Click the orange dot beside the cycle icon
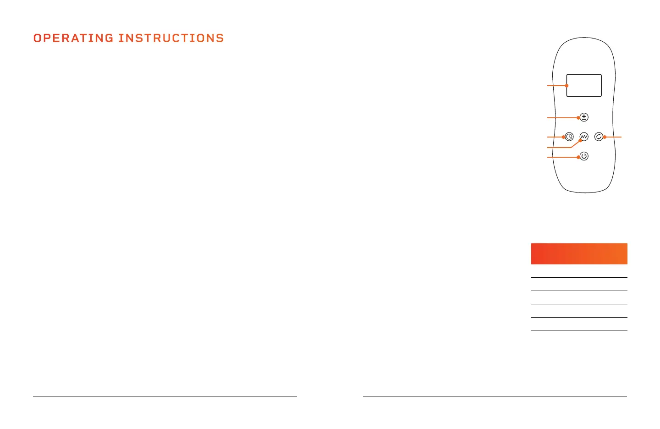 [605, 137]
